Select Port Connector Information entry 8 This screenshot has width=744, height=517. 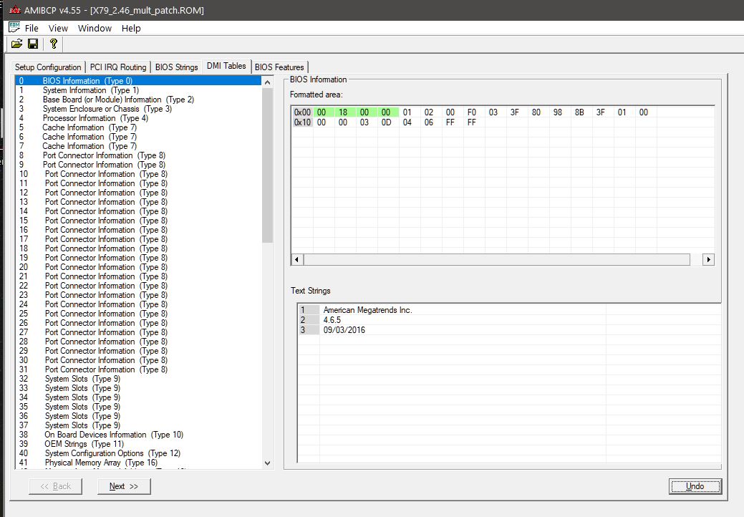pos(104,155)
